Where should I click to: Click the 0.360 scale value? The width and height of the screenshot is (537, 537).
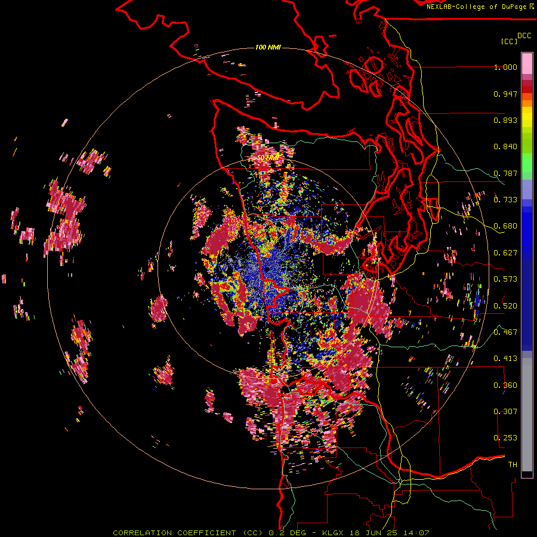point(505,385)
